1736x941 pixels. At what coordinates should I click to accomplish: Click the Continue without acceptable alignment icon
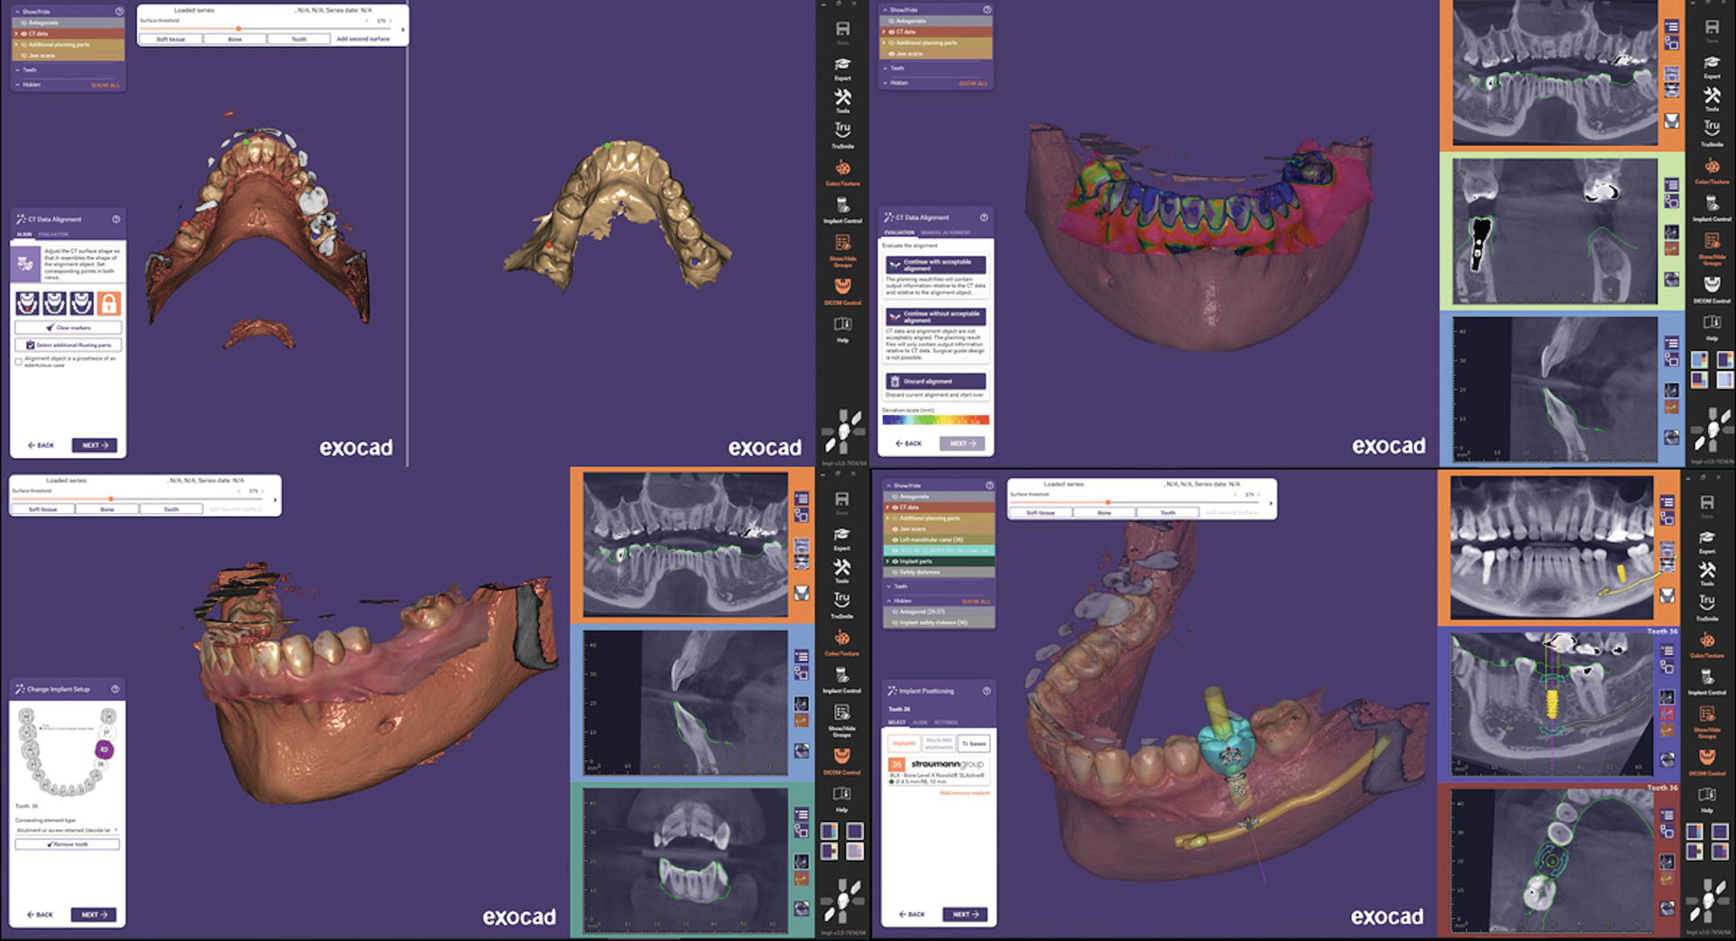pos(895,318)
